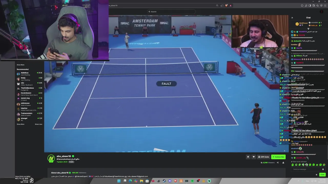Click the Chat panel header
Viewport: 328px width, 184px height.
[308, 18]
